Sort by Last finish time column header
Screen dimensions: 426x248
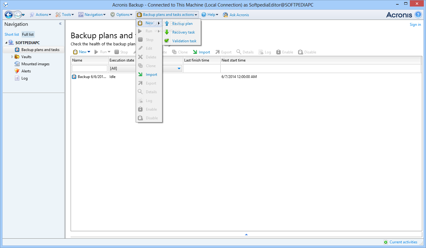(202, 60)
